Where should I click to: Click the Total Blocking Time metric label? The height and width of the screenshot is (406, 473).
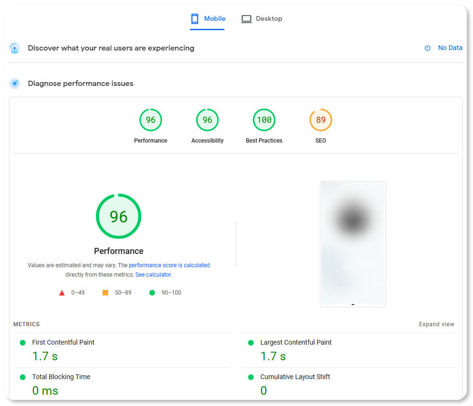61,377
